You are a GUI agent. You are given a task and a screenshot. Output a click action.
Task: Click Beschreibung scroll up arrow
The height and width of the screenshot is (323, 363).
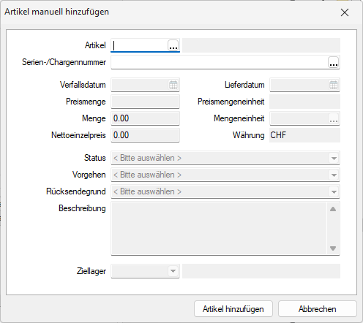click(x=333, y=209)
